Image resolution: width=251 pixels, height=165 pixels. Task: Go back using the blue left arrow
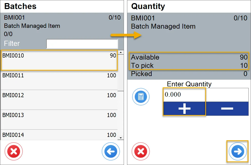(111, 151)
